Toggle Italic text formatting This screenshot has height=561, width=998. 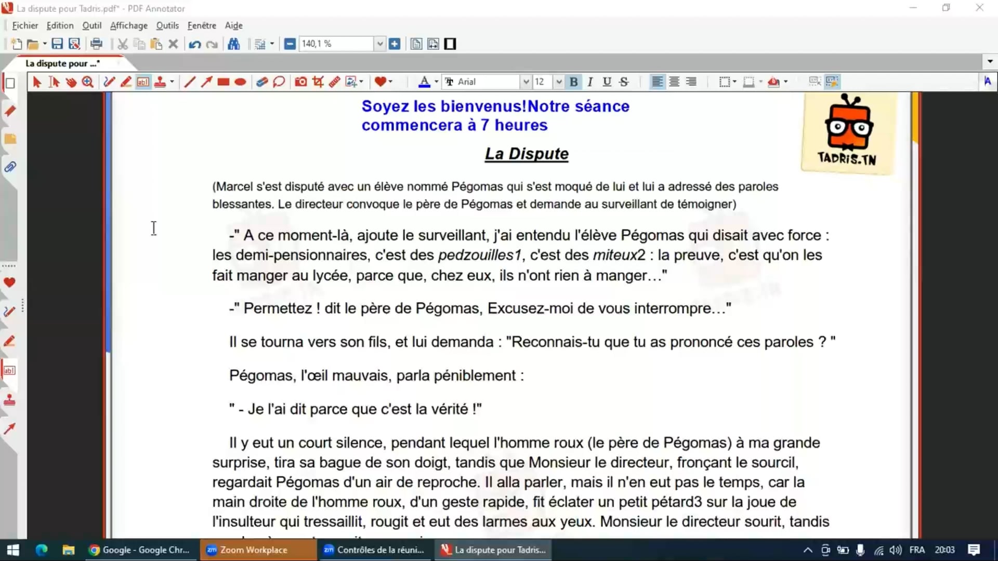590,82
